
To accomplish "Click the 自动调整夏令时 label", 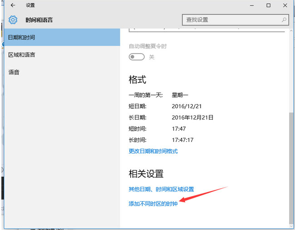I will [x=148, y=46].
